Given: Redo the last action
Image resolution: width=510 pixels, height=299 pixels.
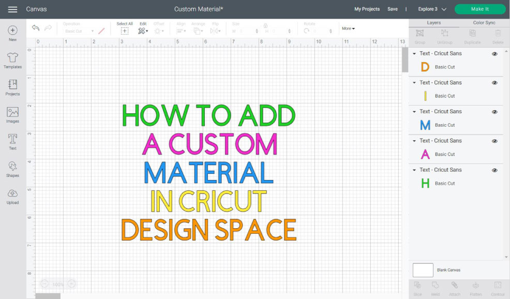Looking at the screenshot, I should tap(48, 28).
